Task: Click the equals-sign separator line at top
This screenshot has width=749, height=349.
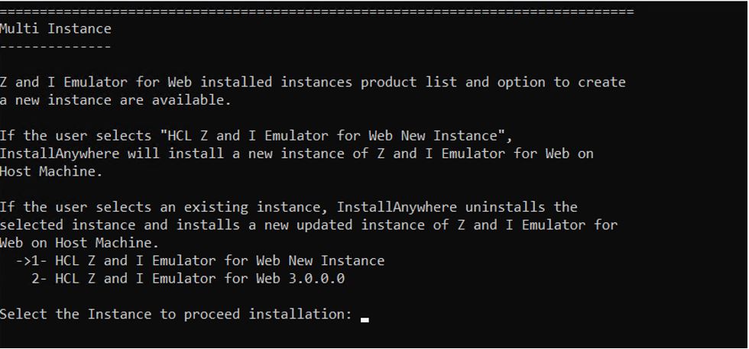Action: pyautogui.click(x=316, y=12)
